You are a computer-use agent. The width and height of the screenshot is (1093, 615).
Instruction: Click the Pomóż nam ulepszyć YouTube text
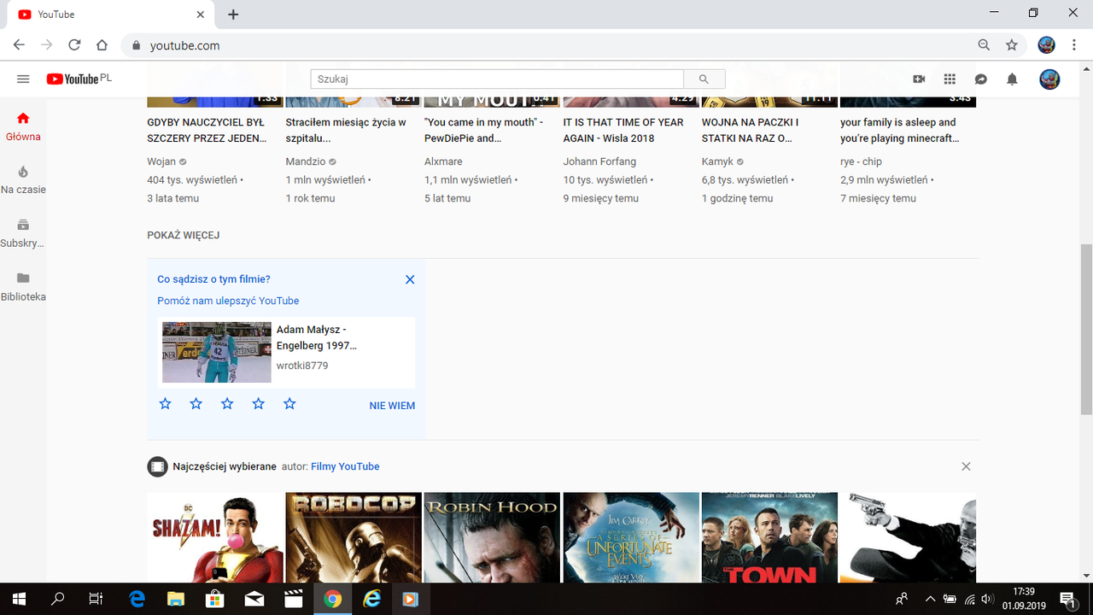[x=228, y=301]
